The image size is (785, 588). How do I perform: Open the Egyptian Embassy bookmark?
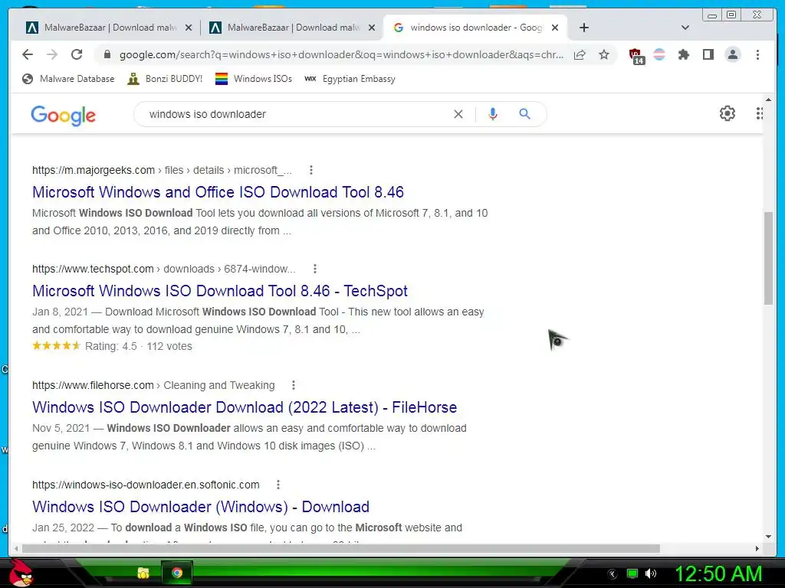click(x=350, y=79)
